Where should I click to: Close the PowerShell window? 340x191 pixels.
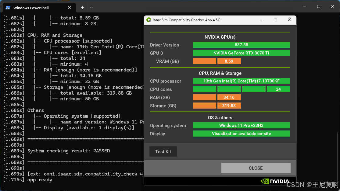coord(333,6)
